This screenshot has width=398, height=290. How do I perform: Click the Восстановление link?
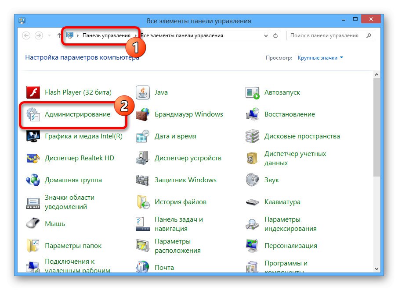tap(289, 114)
